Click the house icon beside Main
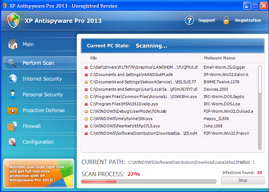269x192 pixels. (13, 44)
